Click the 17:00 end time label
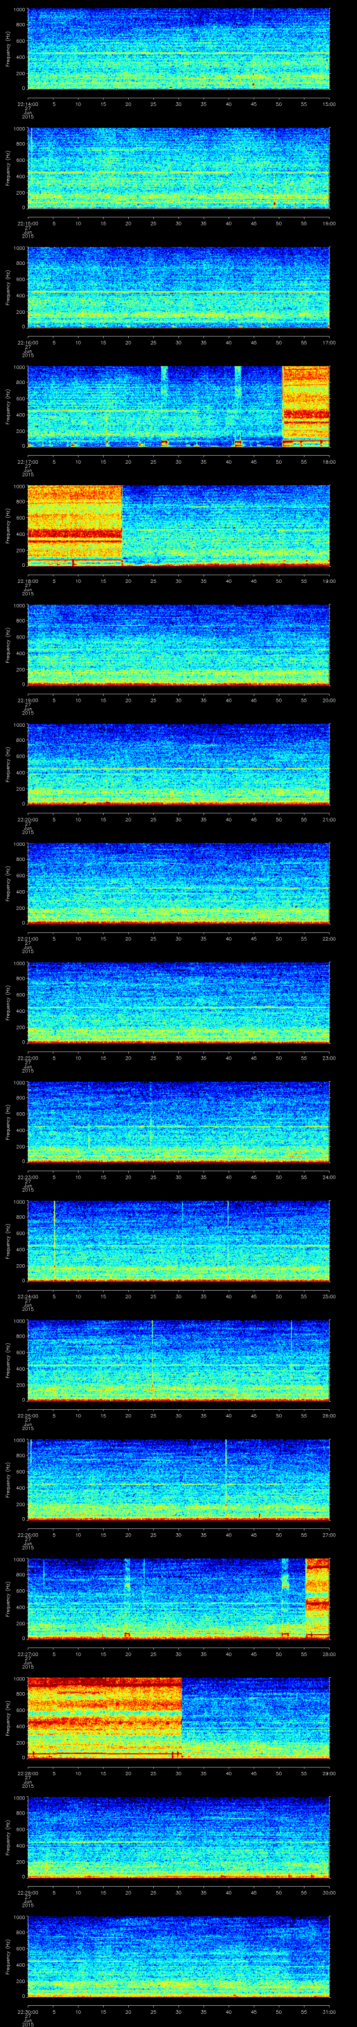 tap(329, 342)
